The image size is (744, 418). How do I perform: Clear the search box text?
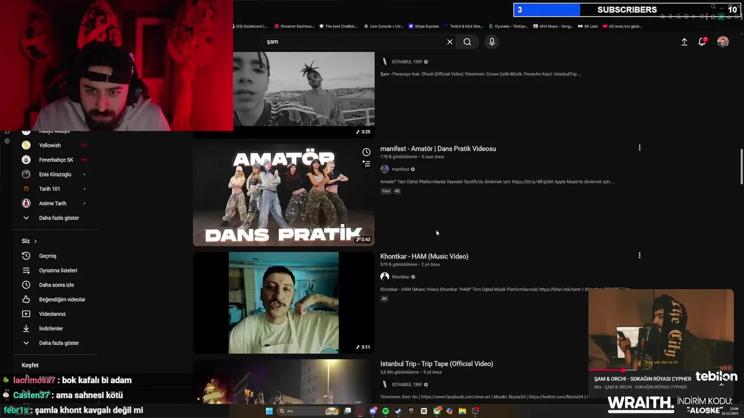tap(449, 42)
